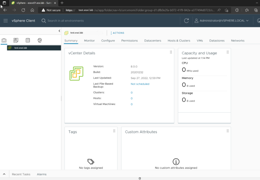Image resolution: width=260 pixels, height=180 pixels.
Task: Open the Alarms panel tab
Action: click(42, 174)
